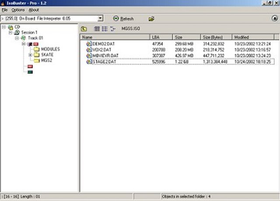The height and width of the screenshot is (201, 280).
Task: Select the Session 1 label
Action: pos(29,32)
